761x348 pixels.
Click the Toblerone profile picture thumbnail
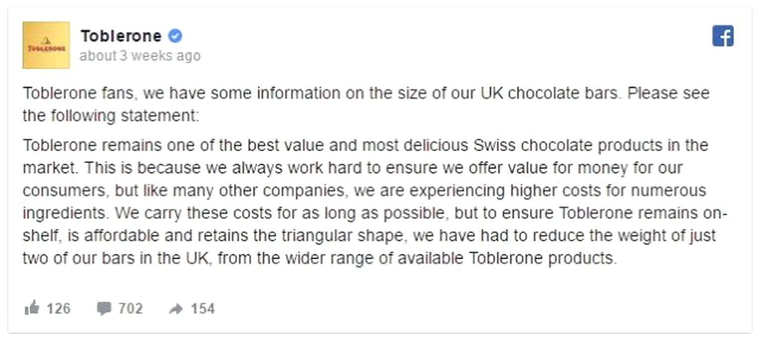pos(46,45)
